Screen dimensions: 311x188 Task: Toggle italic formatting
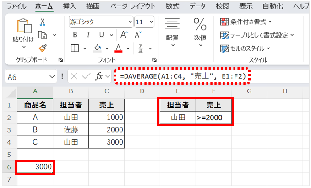[88, 35]
